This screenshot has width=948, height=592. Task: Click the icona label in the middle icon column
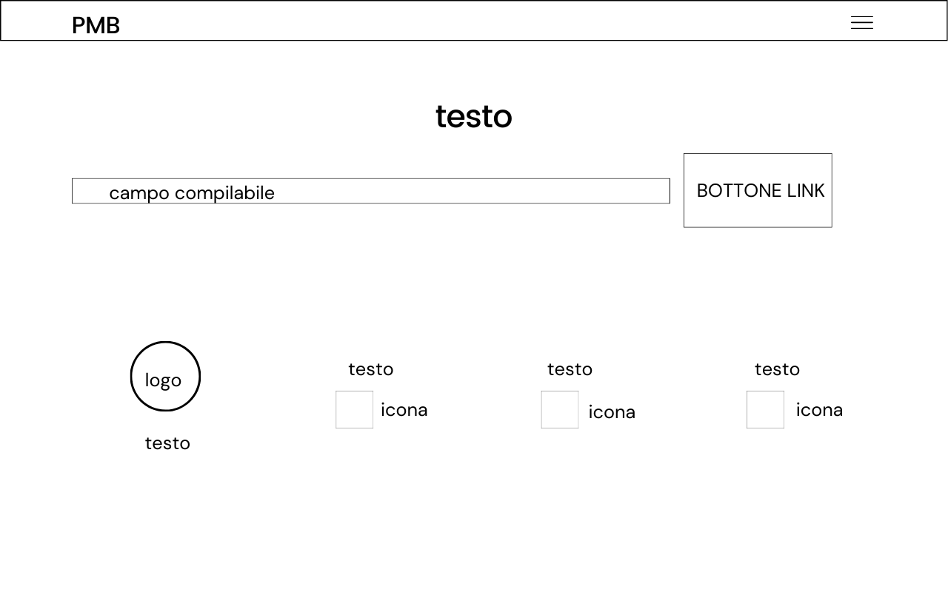(x=612, y=412)
